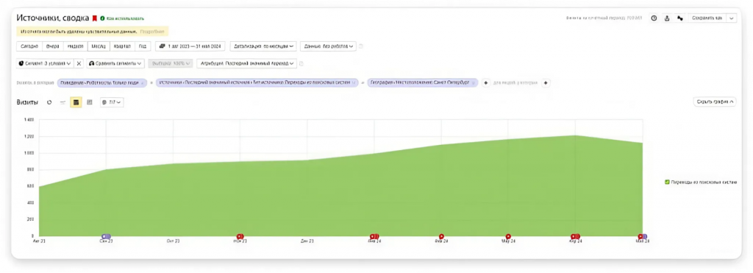Viewport: 753px width, 273px height.
Task: Click the greyed-out sampling accuracy dropdown
Action: (x=171, y=63)
